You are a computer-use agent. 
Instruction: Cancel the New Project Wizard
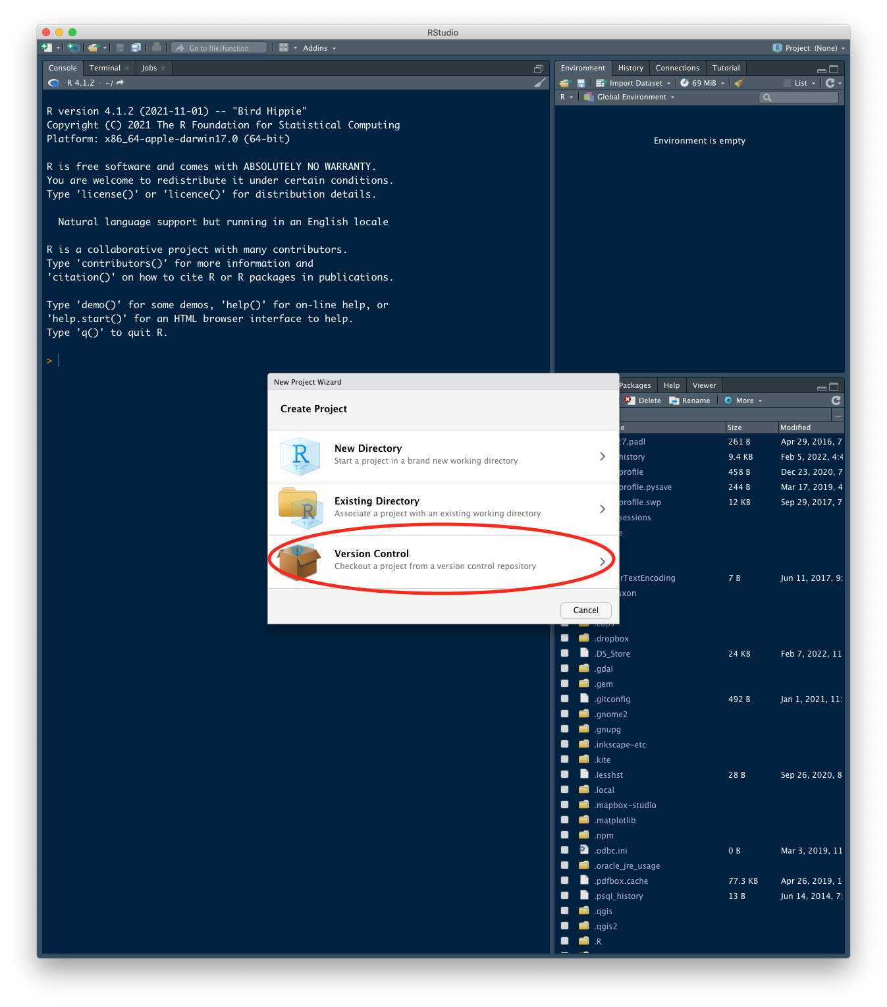click(x=585, y=611)
